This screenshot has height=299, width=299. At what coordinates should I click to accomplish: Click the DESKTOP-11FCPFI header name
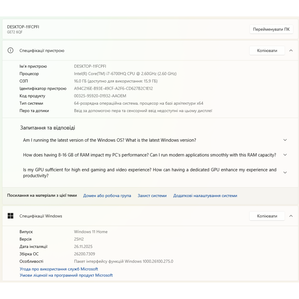tap(23, 27)
